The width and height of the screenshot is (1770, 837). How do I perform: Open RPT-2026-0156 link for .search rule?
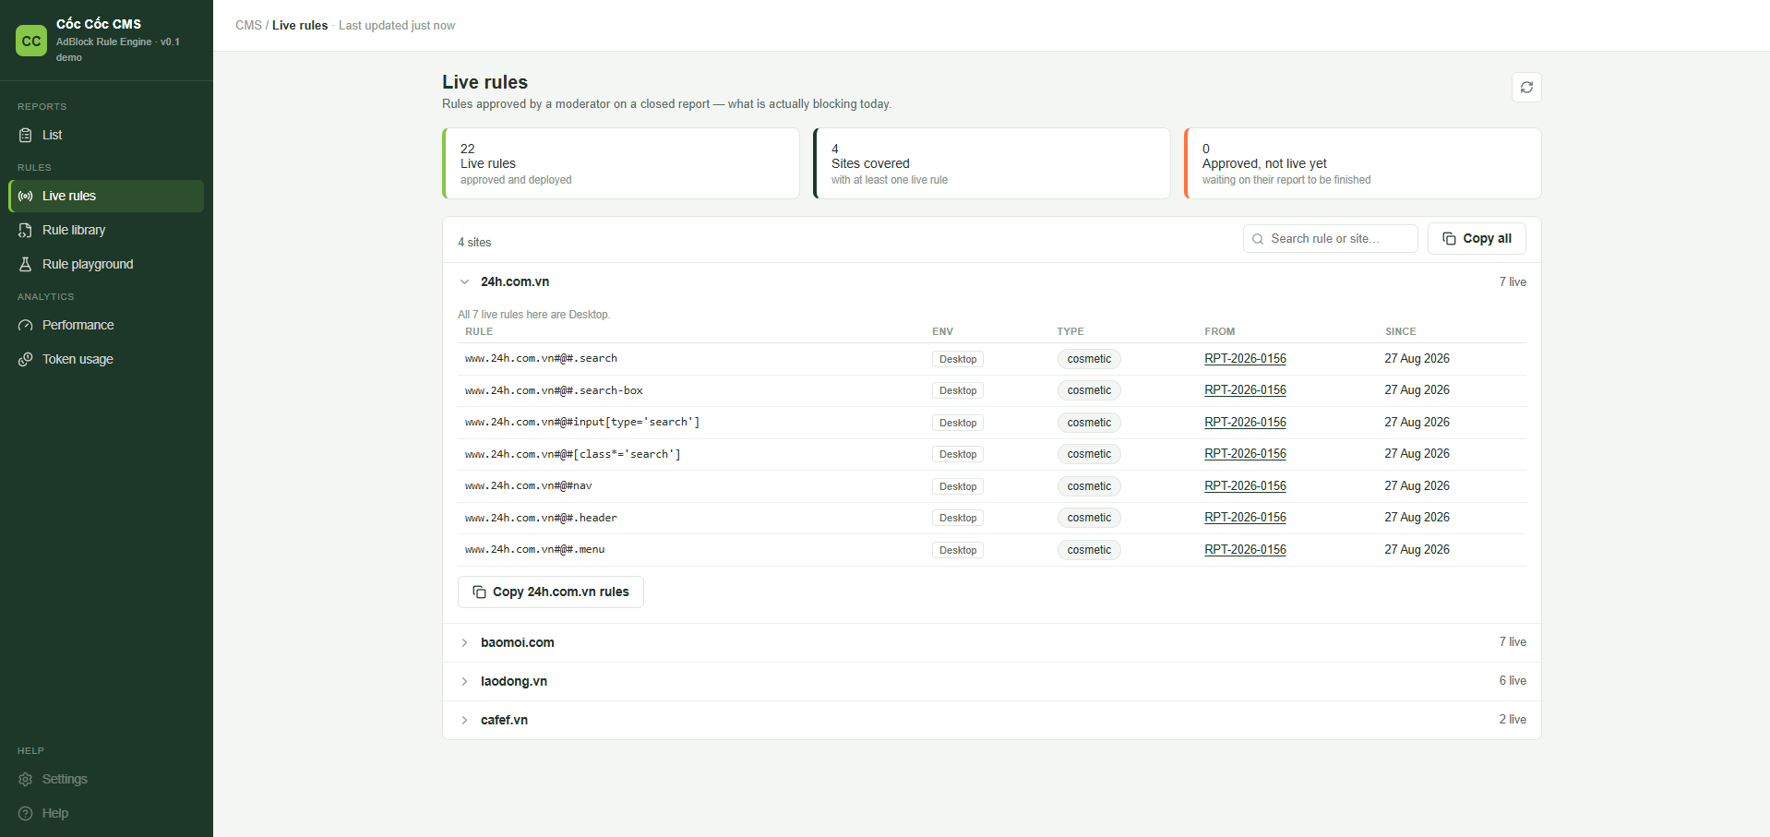[x=1245, y=358]
